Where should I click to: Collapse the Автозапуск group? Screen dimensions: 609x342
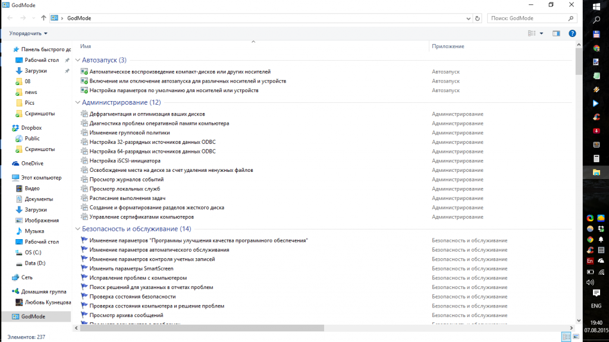(x=77, y=60)
